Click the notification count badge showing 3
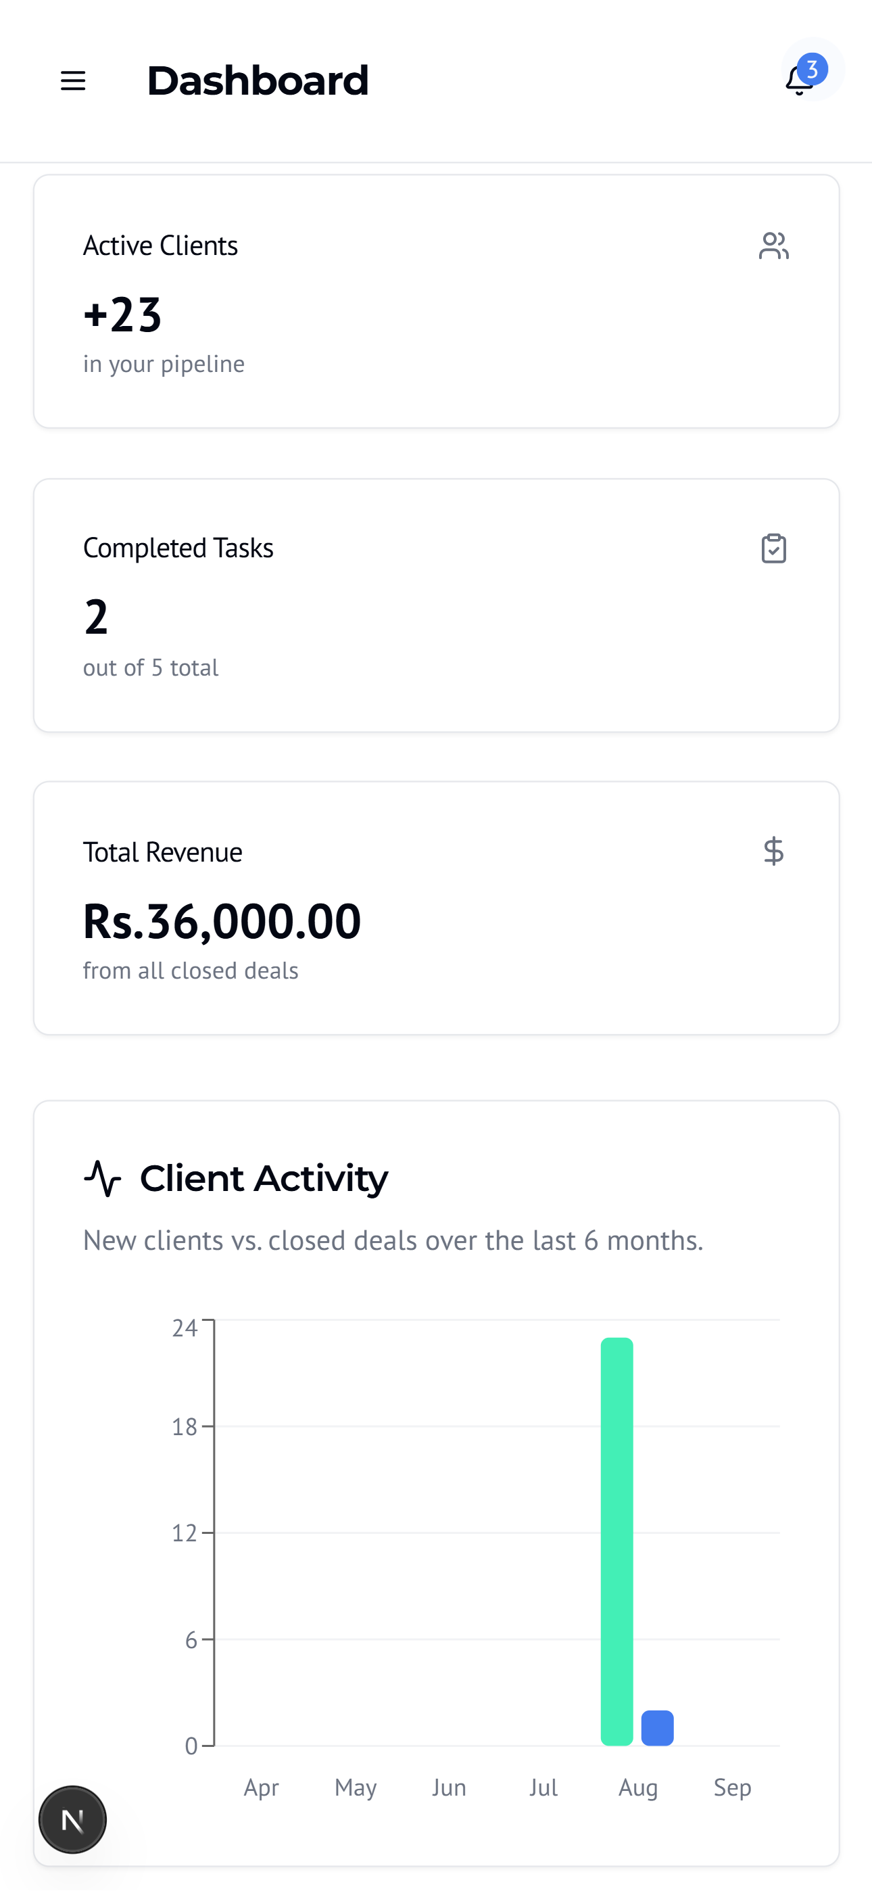This screenshot has height=1891, width=872. click(813, 69)
